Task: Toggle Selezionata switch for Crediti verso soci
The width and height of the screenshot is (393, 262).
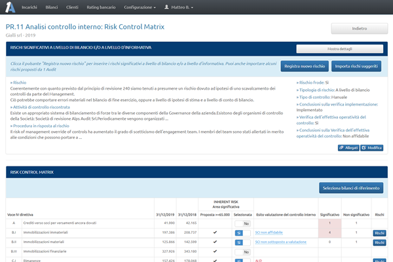Action: [x=242, y=223]
